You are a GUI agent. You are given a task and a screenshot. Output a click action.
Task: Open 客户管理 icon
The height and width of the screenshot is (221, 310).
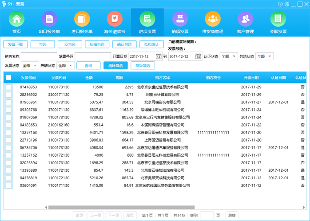click(245, 20)
